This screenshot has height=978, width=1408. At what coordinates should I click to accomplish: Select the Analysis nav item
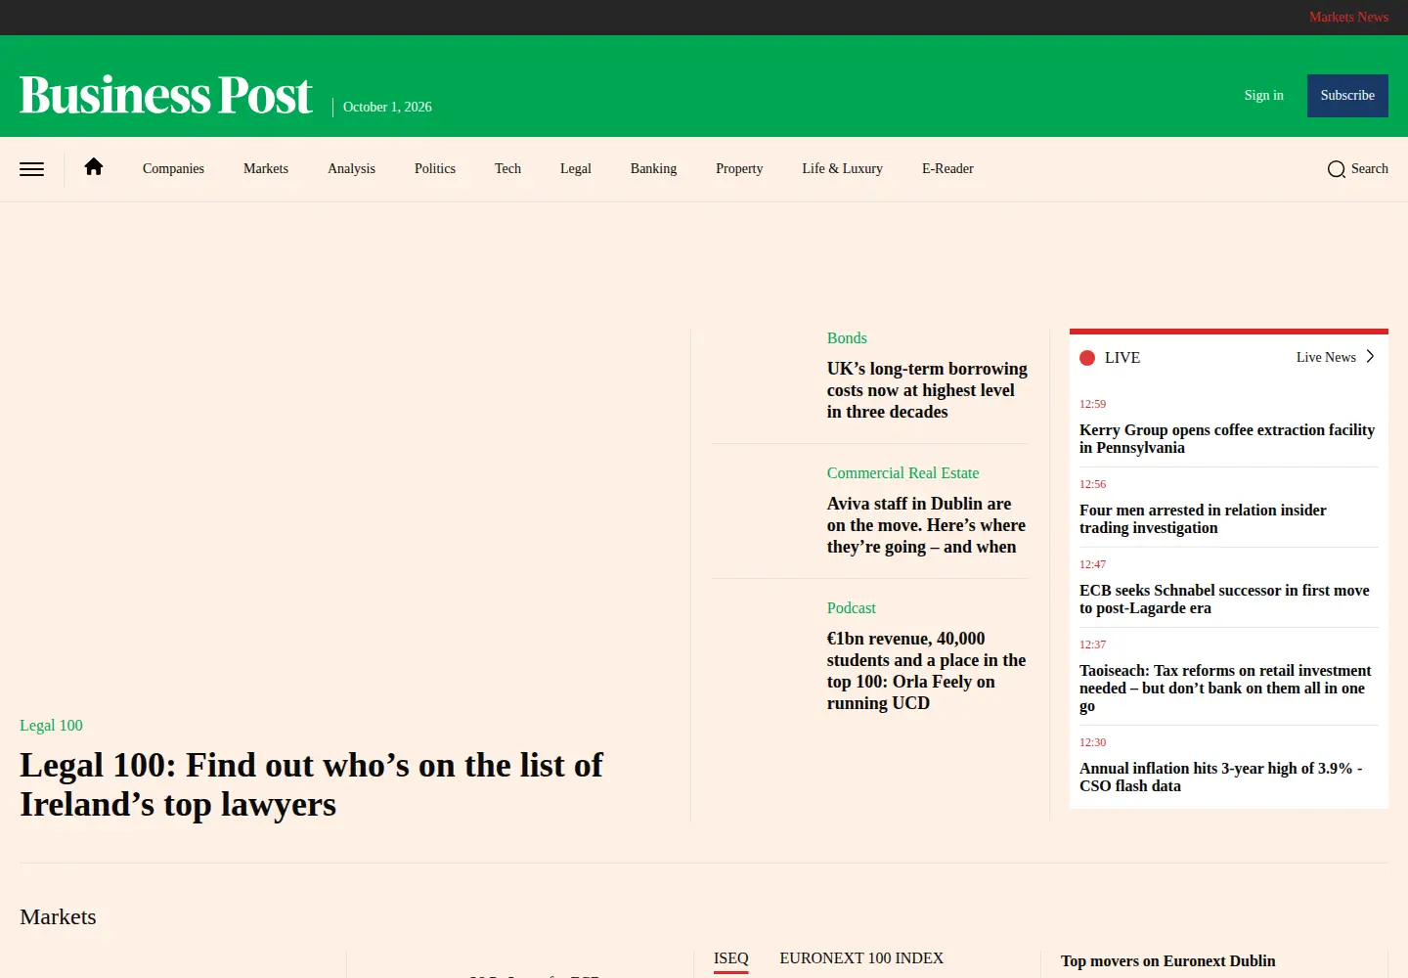pos(352,169)
